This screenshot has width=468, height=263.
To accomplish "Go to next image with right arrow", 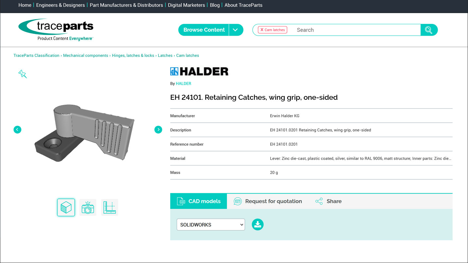I will point(158,130).
